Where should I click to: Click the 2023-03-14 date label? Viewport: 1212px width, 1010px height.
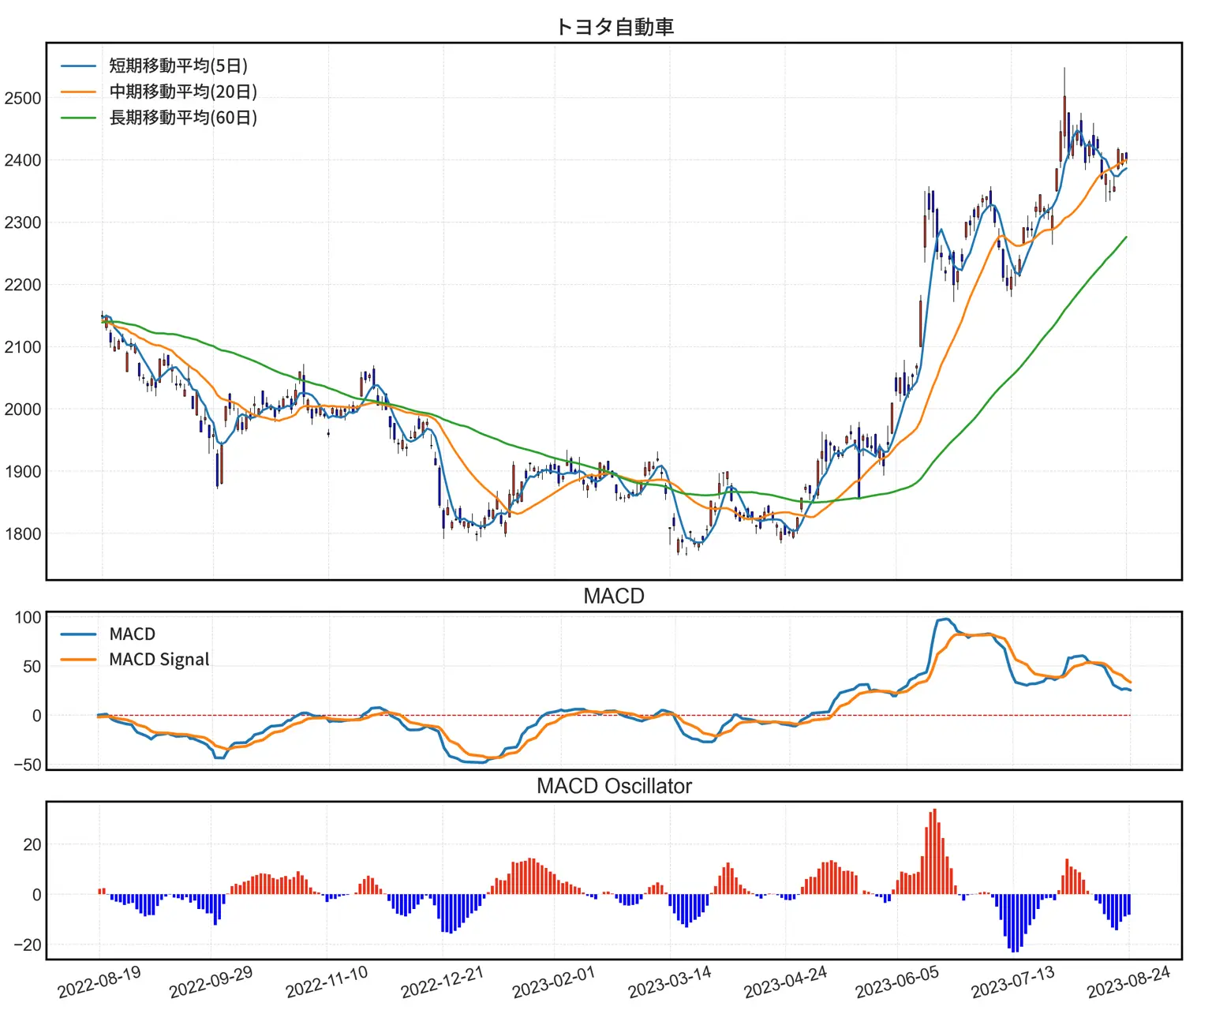(x=670, y=982)
